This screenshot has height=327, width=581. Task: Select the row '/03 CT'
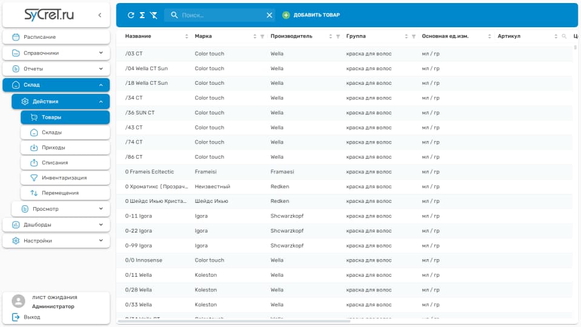[x=345, y=54]
